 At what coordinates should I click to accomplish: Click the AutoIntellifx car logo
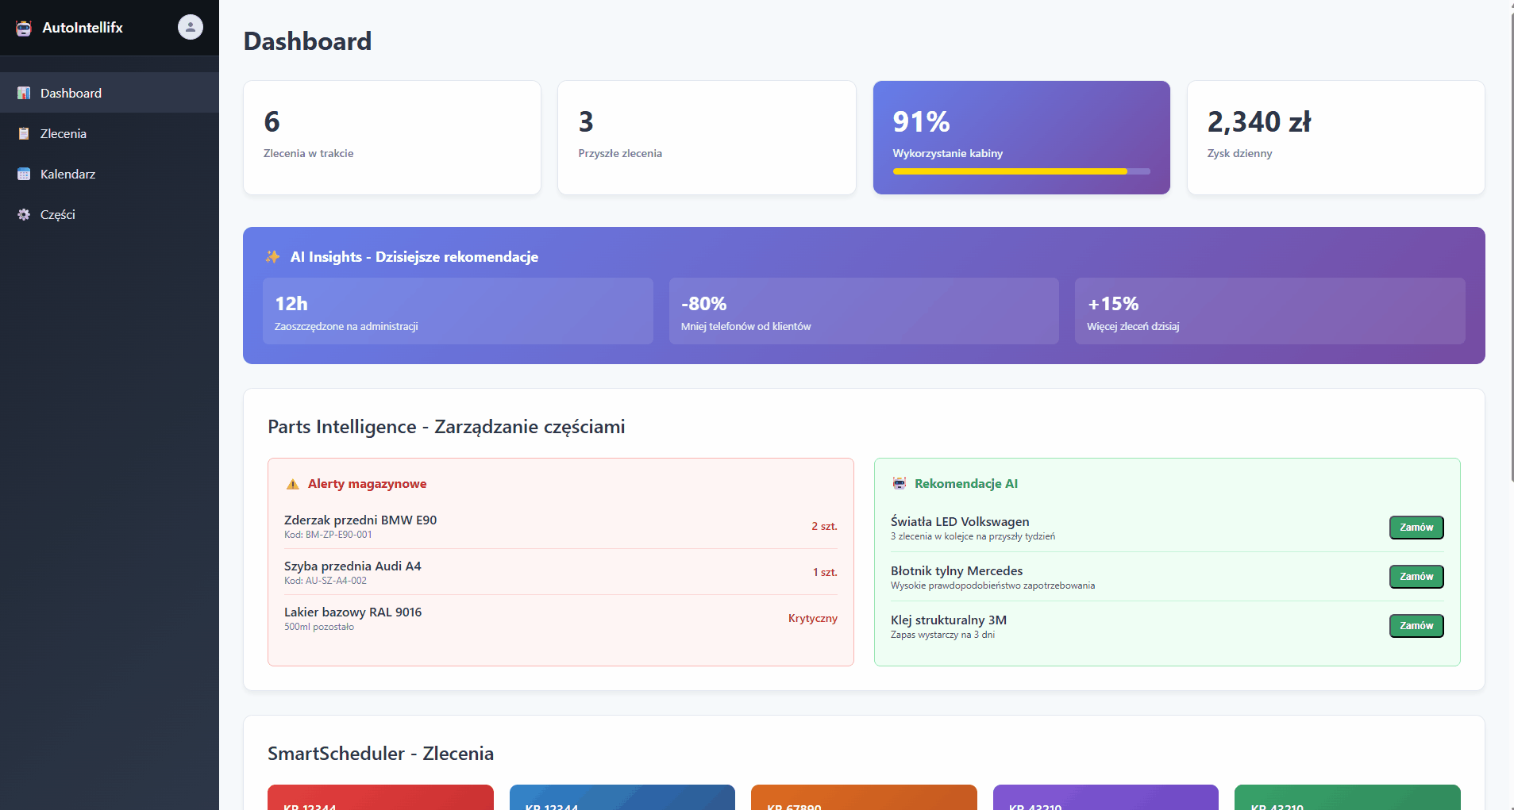[x=23, y=27]
